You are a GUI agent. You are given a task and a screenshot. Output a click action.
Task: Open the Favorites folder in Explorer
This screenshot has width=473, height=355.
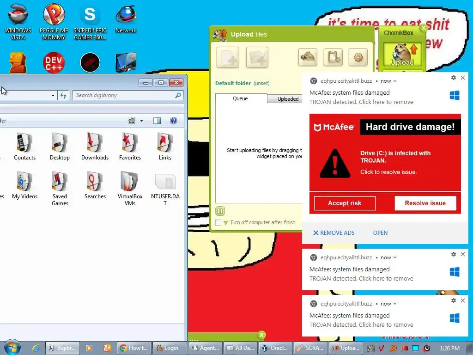130,147
